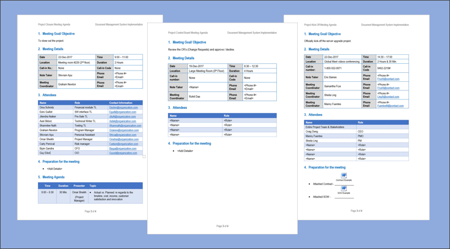The height and width of the screenshot is (249, 450).
Task: Open Manny Fuentes' FuentesM@contact.com link
Action: point(391,106)
